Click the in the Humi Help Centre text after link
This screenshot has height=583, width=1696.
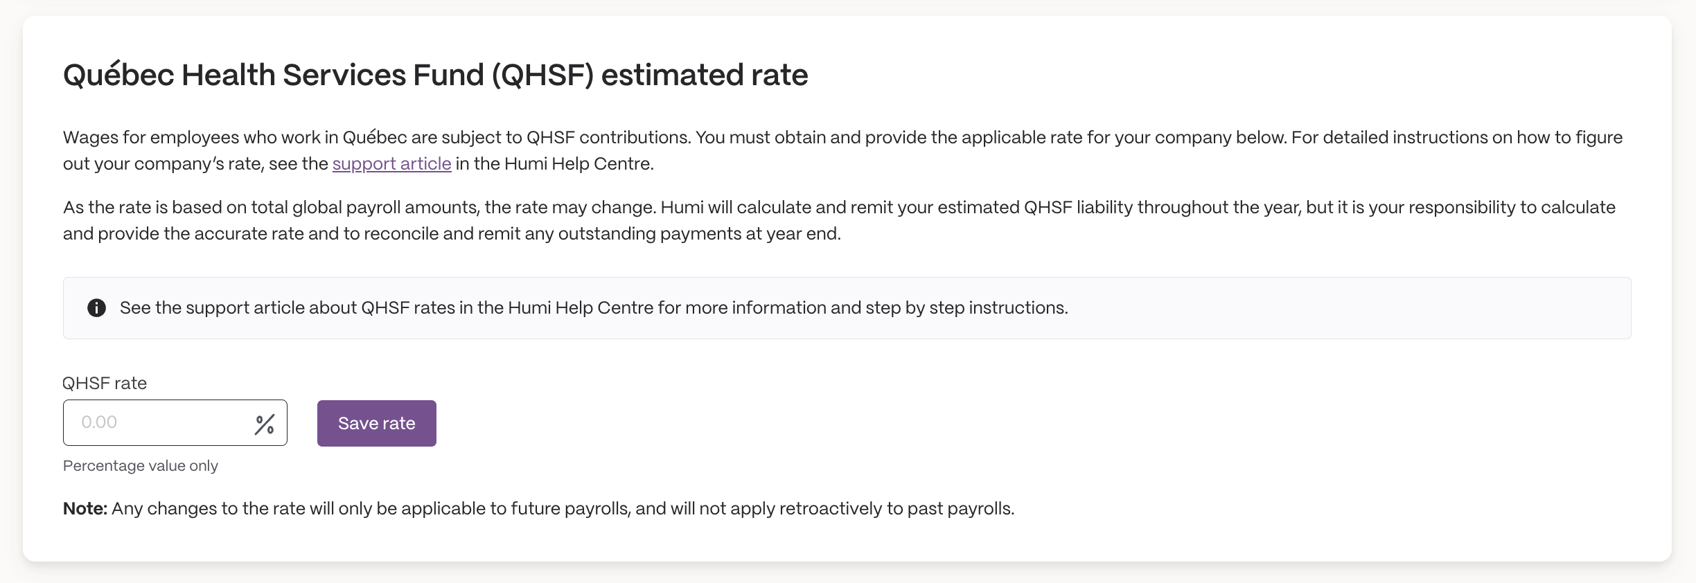(x=555, y=164)
